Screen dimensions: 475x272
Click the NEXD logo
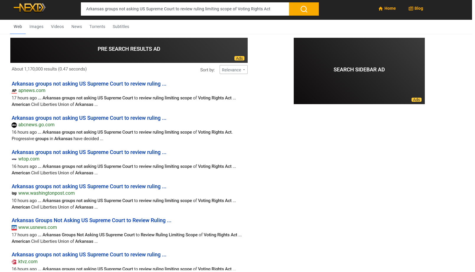coord(30,8)
